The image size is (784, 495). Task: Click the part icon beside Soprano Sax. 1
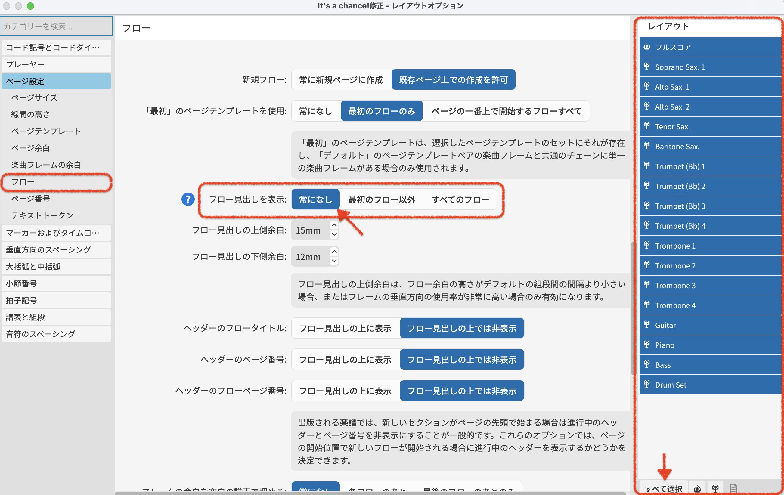coord(646,67)
